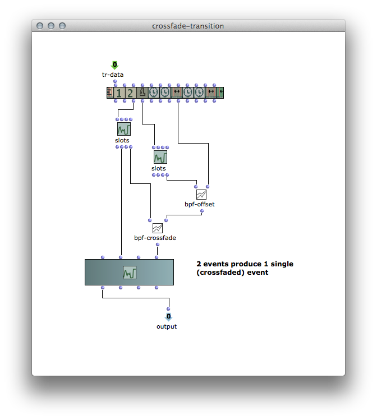377x420 pixels.
Task: Click the inlet dot above the output arrow
Action: pyautogui.click(x=168, y=309)
